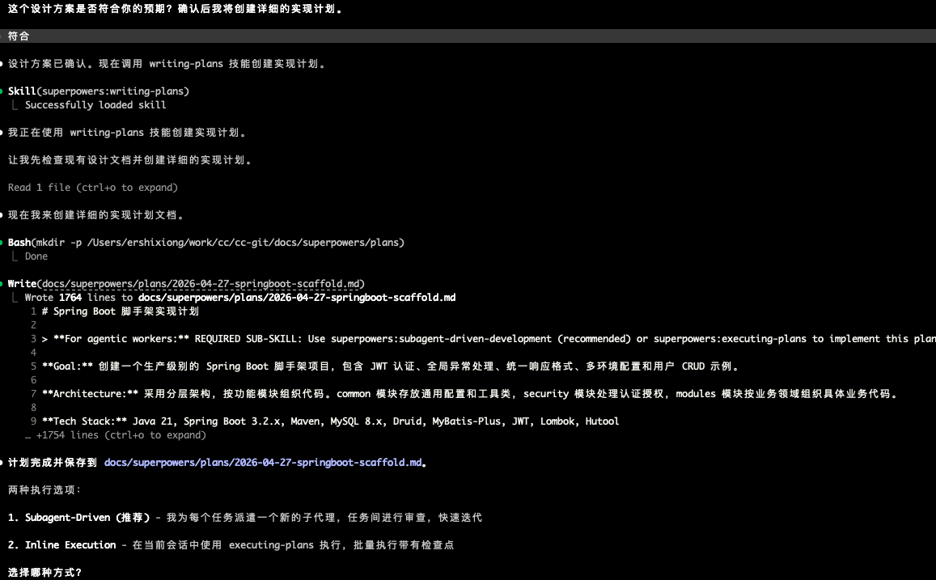Viewport: 936px width, 580px height.
Task: Select the '**Tech Stack:**' line
Action: point(330,421)
